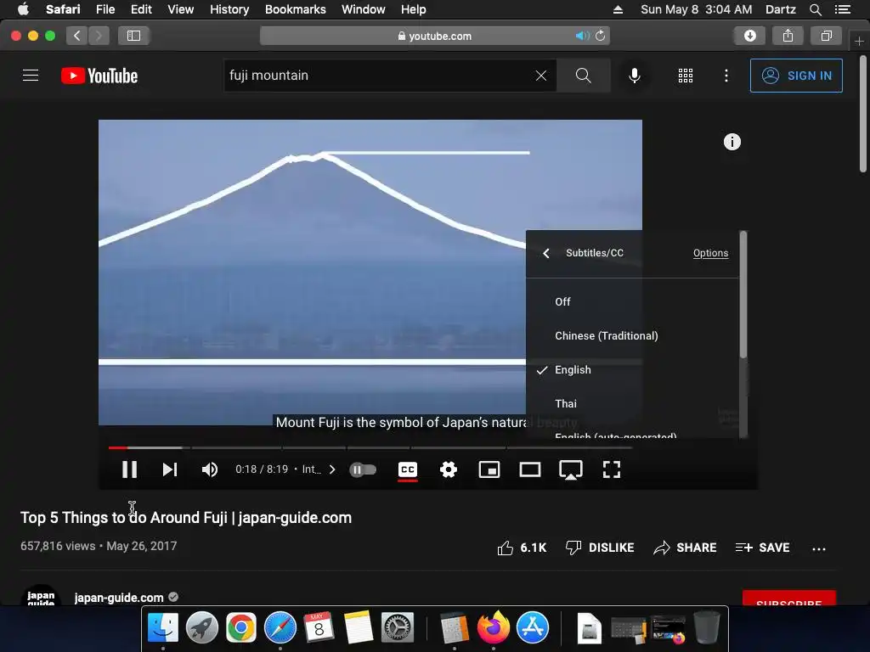Open the View menu
Viewport: 870px width, 652px height.
[x=180, y=9]
